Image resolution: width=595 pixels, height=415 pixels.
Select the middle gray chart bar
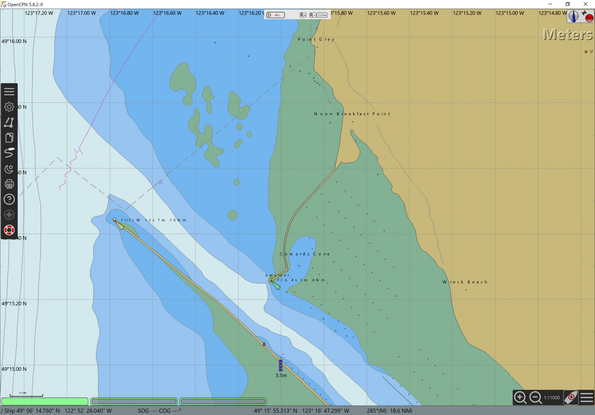(134, 402)
